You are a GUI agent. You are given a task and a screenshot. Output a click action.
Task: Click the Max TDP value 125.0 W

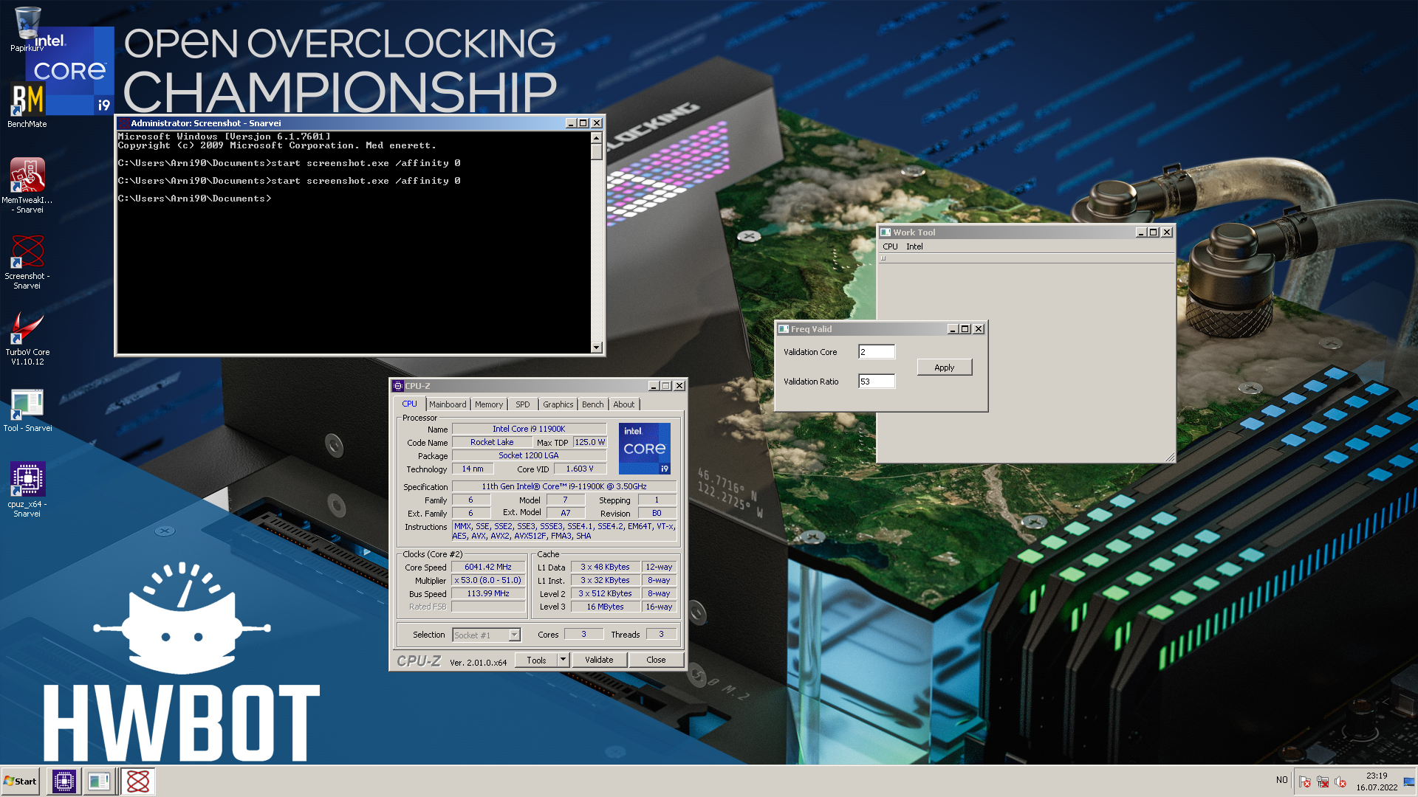589,442
